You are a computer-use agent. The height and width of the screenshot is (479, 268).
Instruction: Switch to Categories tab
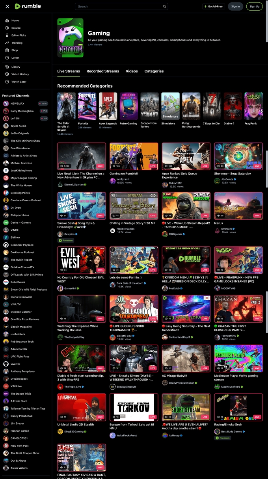click(154, 71)
